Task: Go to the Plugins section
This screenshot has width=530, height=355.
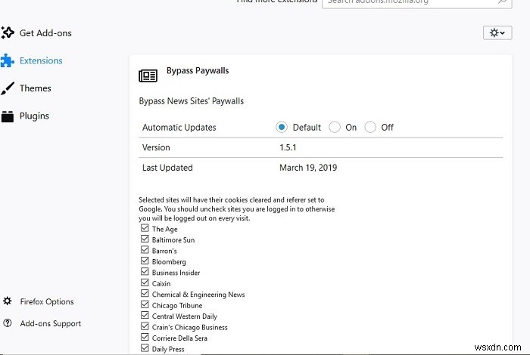Action: 34,116
